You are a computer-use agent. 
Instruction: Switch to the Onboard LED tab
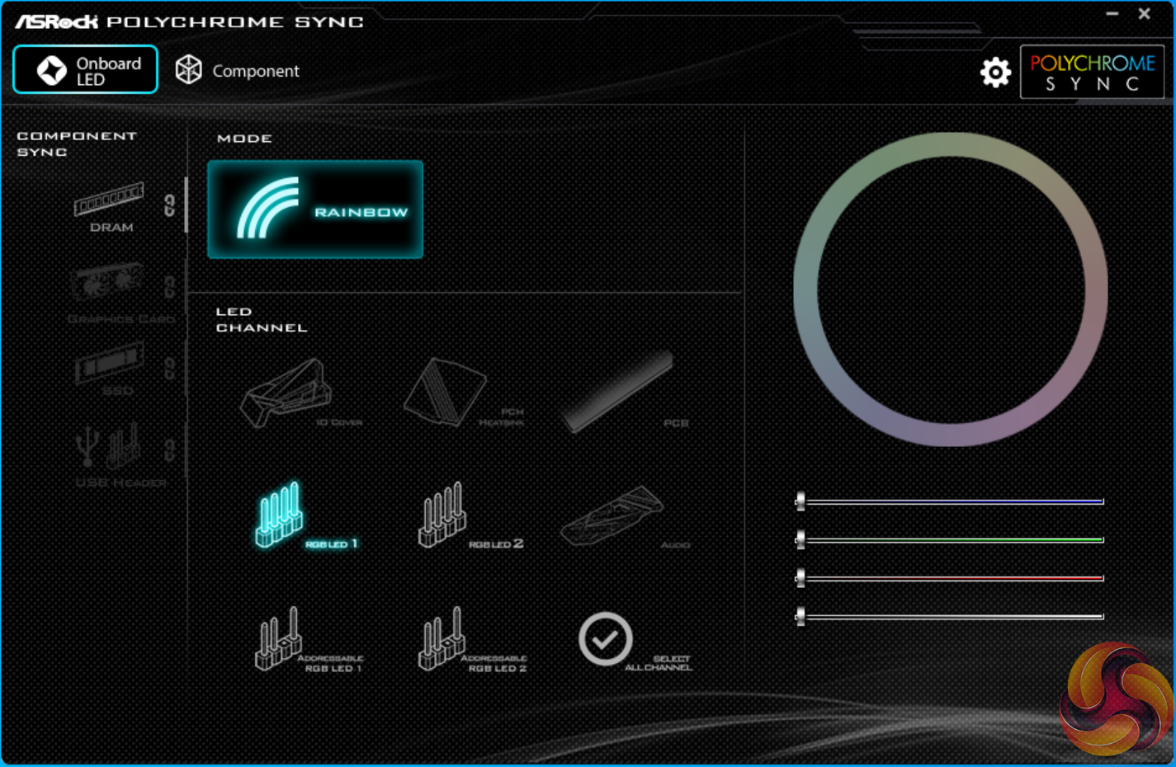click(85, 70)
